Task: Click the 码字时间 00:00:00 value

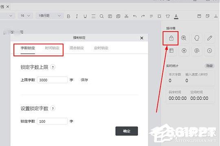Action: tap(178, 98)
